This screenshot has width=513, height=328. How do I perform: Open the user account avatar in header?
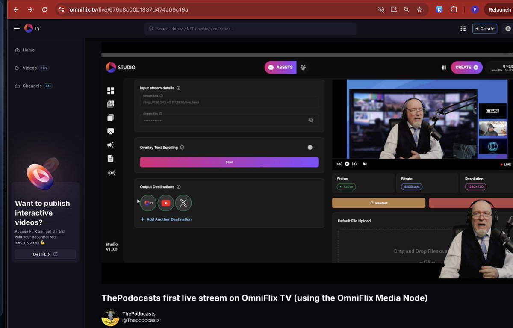pyautogui.click(x=508, y=29)
